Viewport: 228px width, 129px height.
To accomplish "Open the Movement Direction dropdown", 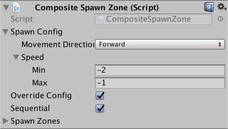I will coord(160,44).
